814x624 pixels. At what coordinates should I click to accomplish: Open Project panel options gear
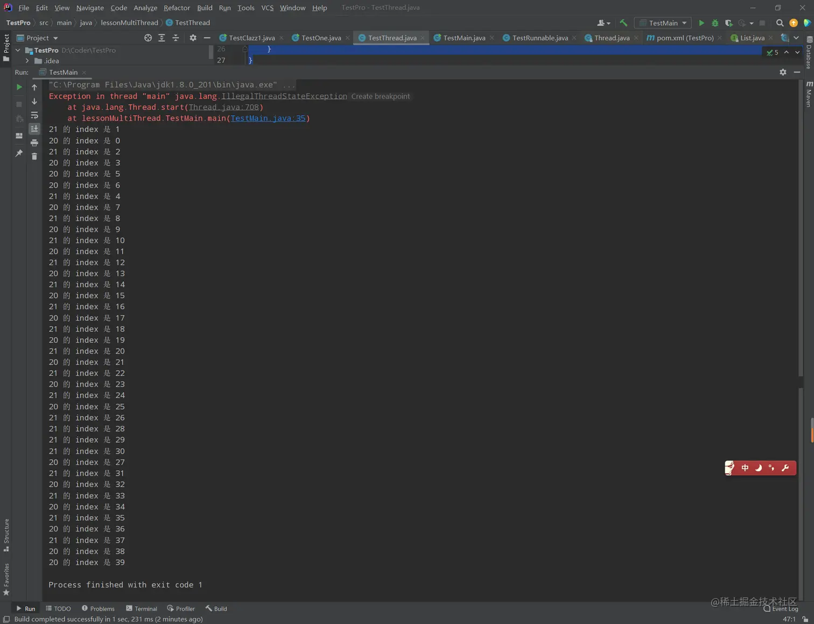coord(193,38)
